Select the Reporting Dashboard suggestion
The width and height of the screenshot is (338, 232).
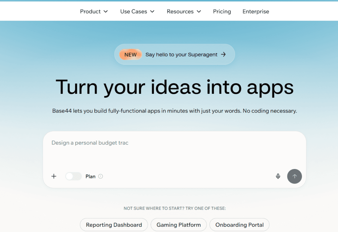click(114, 225)
